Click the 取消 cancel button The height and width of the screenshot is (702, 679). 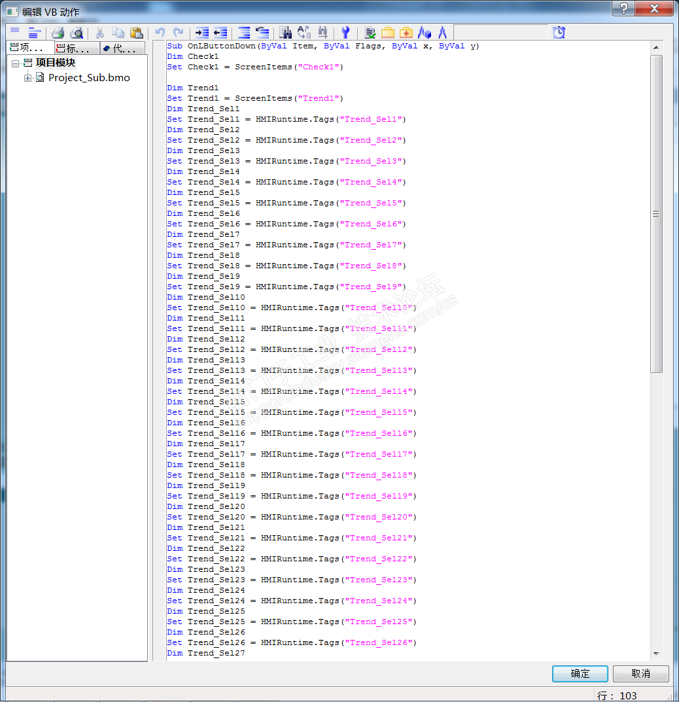[x=640, y=673]
